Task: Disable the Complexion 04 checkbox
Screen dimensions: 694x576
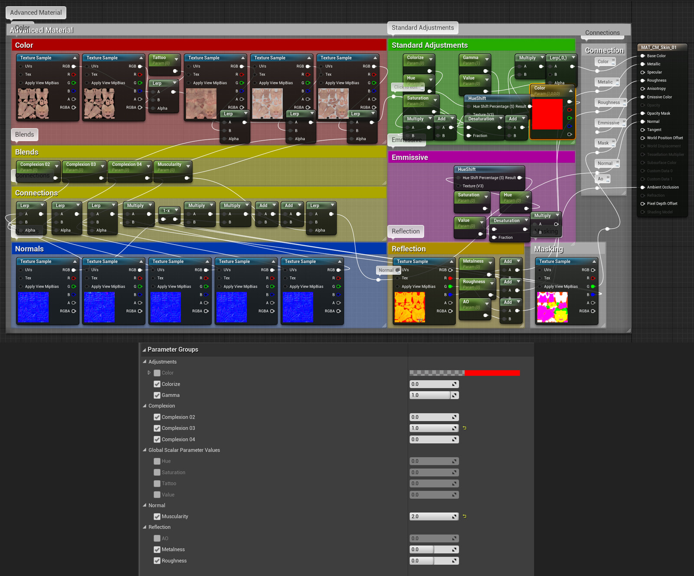Action: click(157, 439)
